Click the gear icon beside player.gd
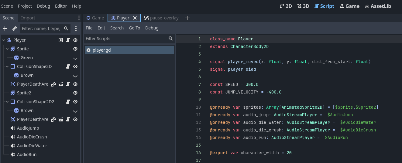The width and height of the screenshot is (402, 163). (x=88, y=50)
